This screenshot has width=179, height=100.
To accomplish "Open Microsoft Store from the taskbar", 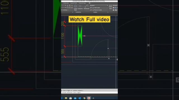I will pos(70,98).
